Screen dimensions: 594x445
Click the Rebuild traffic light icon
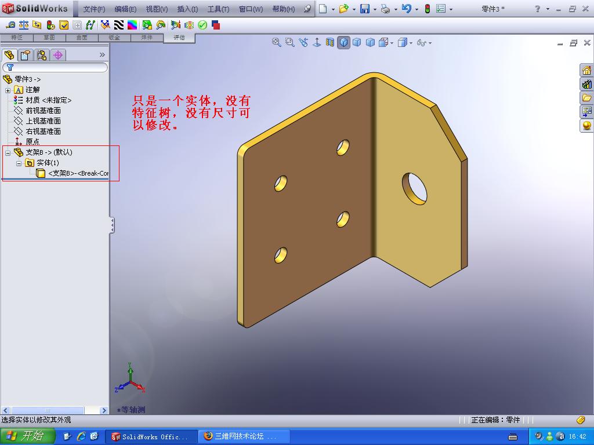click(428, 9)
